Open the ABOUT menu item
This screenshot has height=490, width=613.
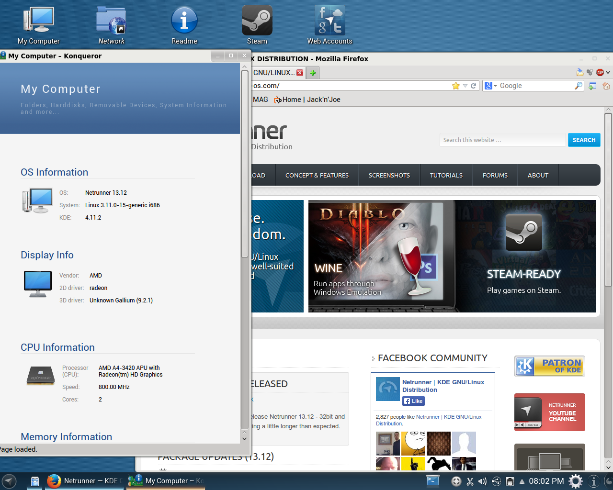pyautogui.click(x=538, y=176)
